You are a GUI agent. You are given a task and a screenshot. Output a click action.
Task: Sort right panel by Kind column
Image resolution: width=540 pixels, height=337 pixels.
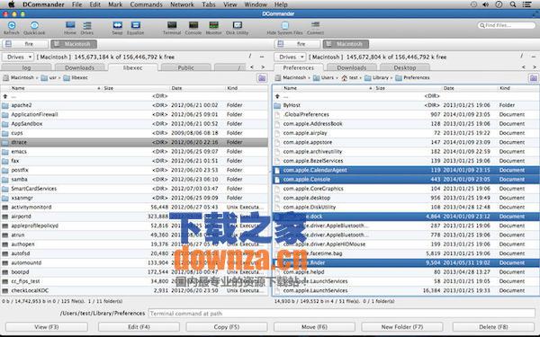[x=517, y=88]
